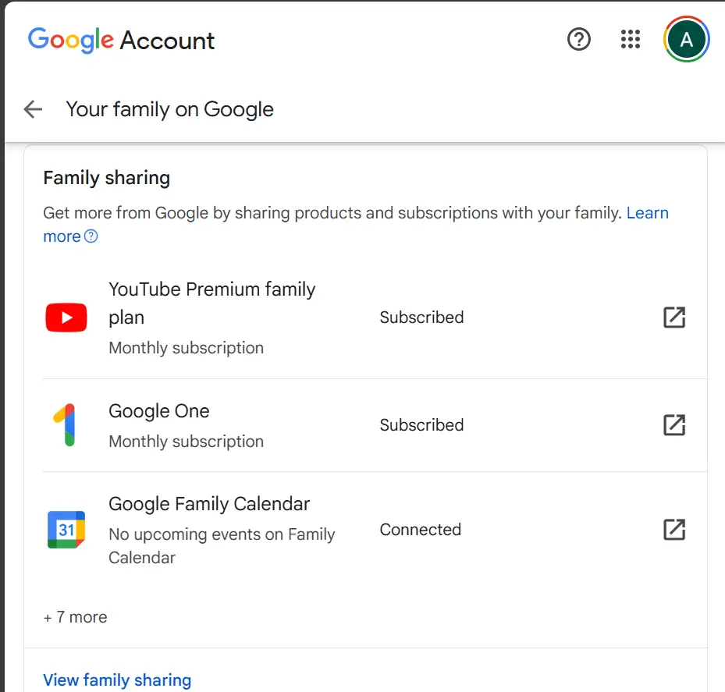Click the 'Connected' status for Calendar
The height and width of the screenshot is (692, 725).
pos(421,530)
